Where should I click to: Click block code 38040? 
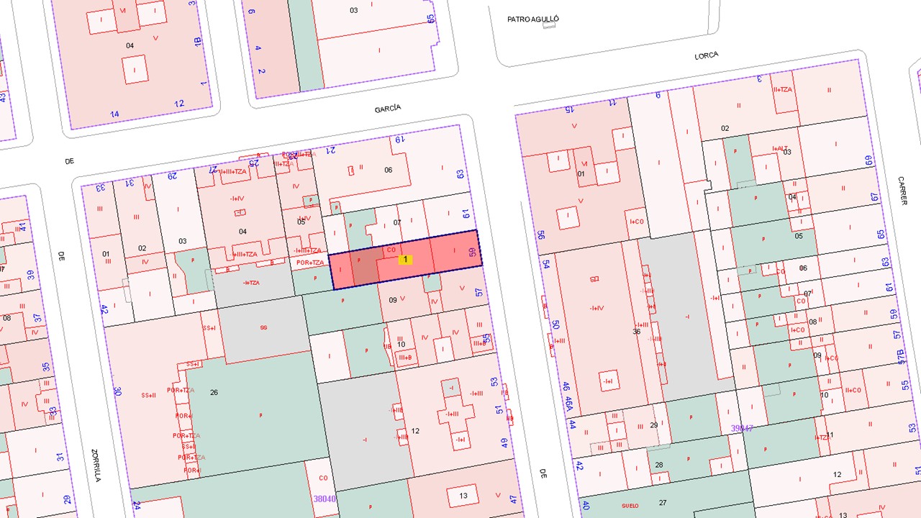click(x=325, y=498)
